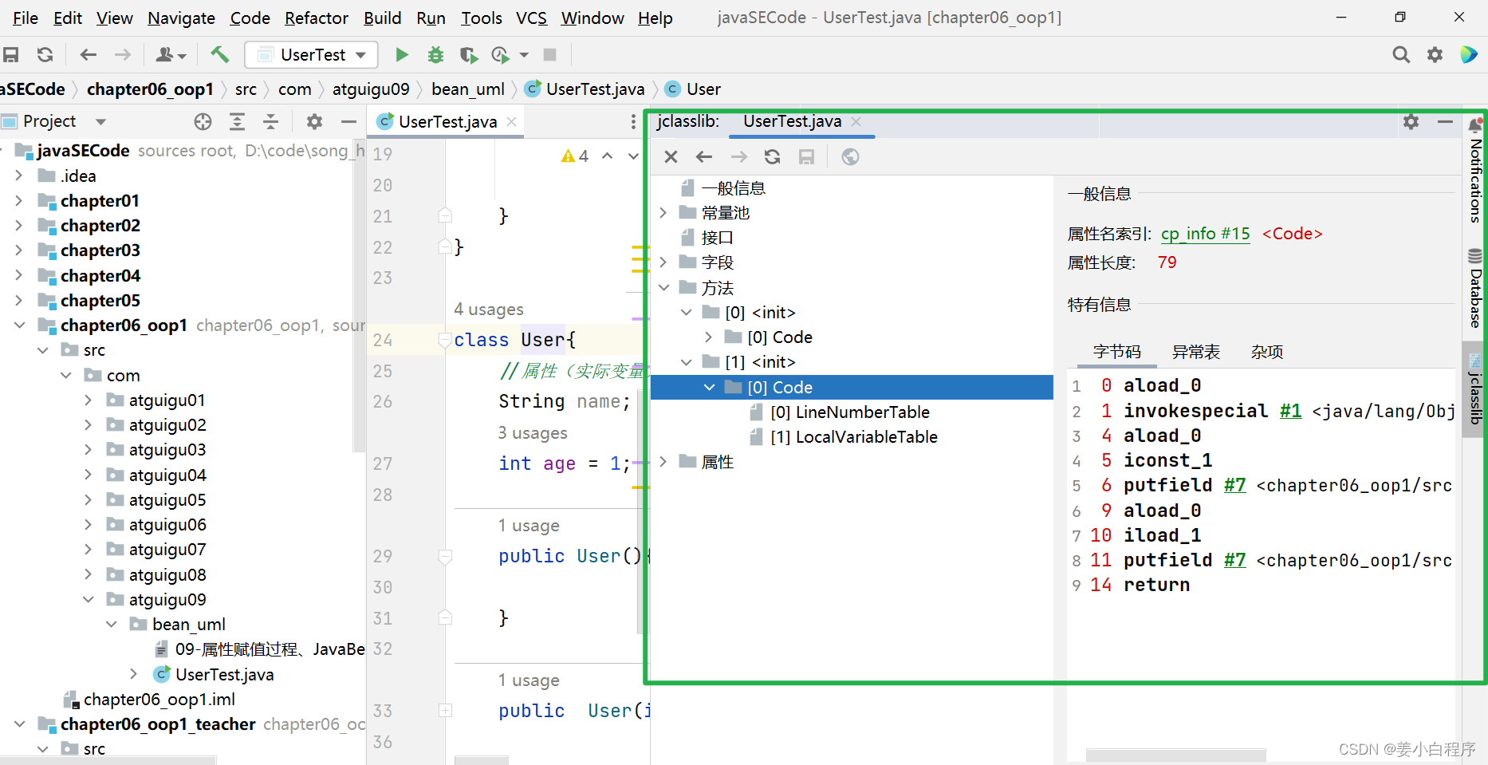Open jclasslib web globe icon
This screenshot has width=1488, height=765.
[x=850, y=157]
